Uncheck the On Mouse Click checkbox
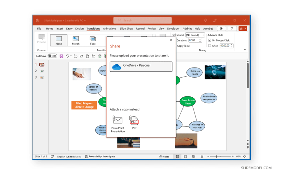The image size is (283, 175). (x=209, y=41)
